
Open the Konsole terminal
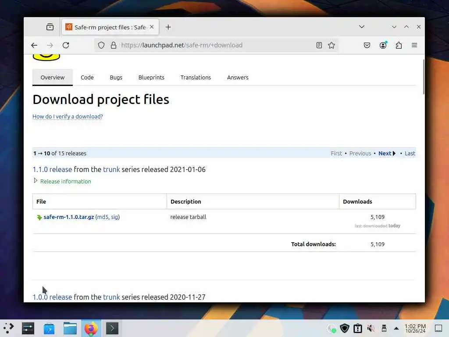tap(112, 328)
